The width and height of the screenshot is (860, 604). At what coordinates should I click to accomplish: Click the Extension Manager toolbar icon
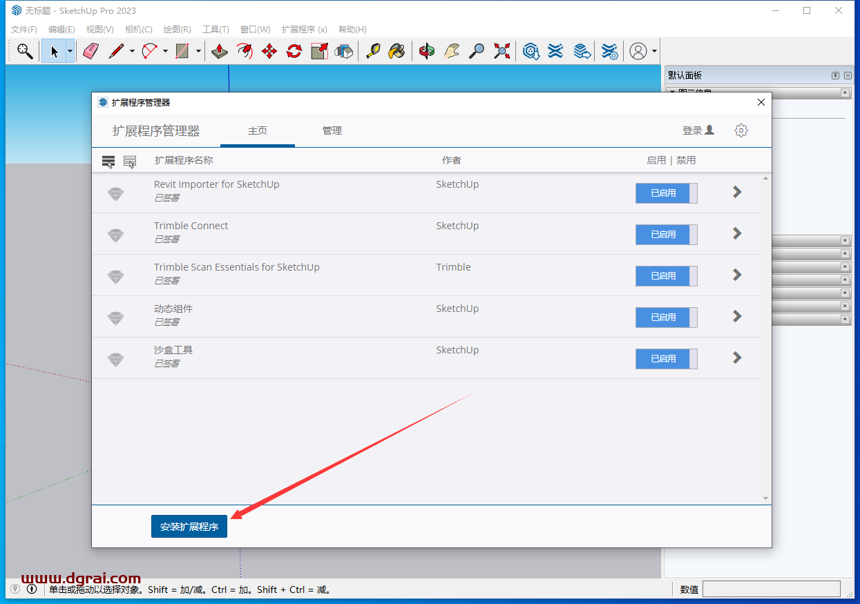click(x=609, y=51)
